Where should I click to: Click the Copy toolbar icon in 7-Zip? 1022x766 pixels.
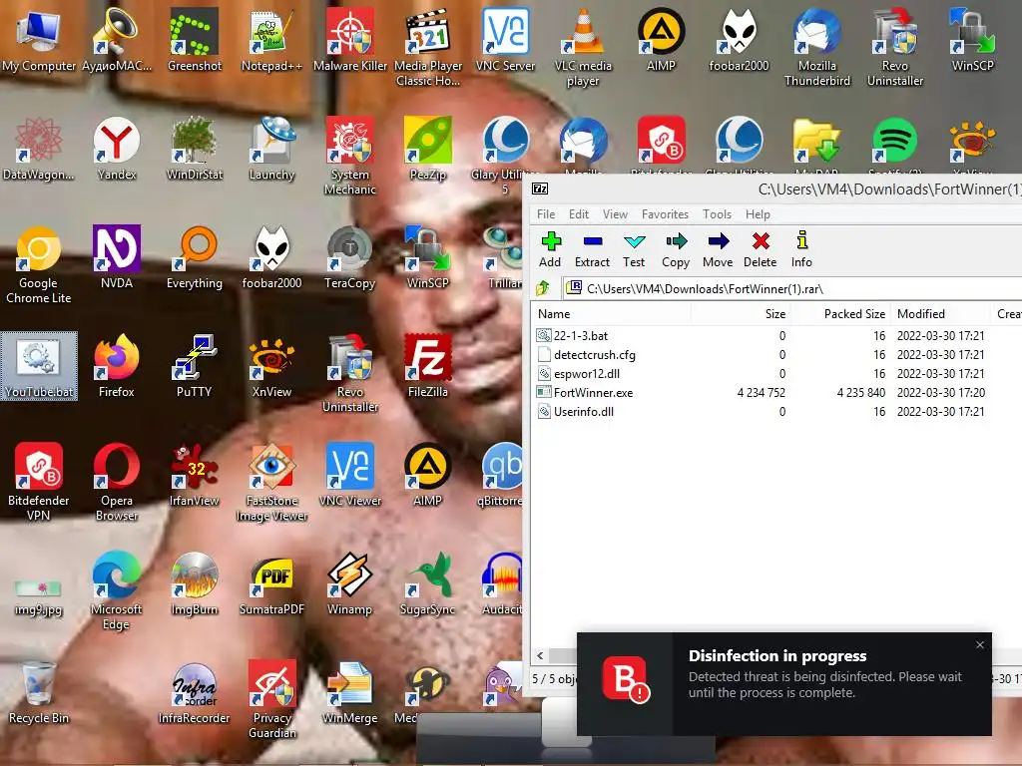[676, 250]
